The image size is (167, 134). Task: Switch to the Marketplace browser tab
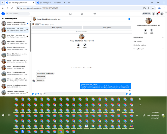pos(51,3)
